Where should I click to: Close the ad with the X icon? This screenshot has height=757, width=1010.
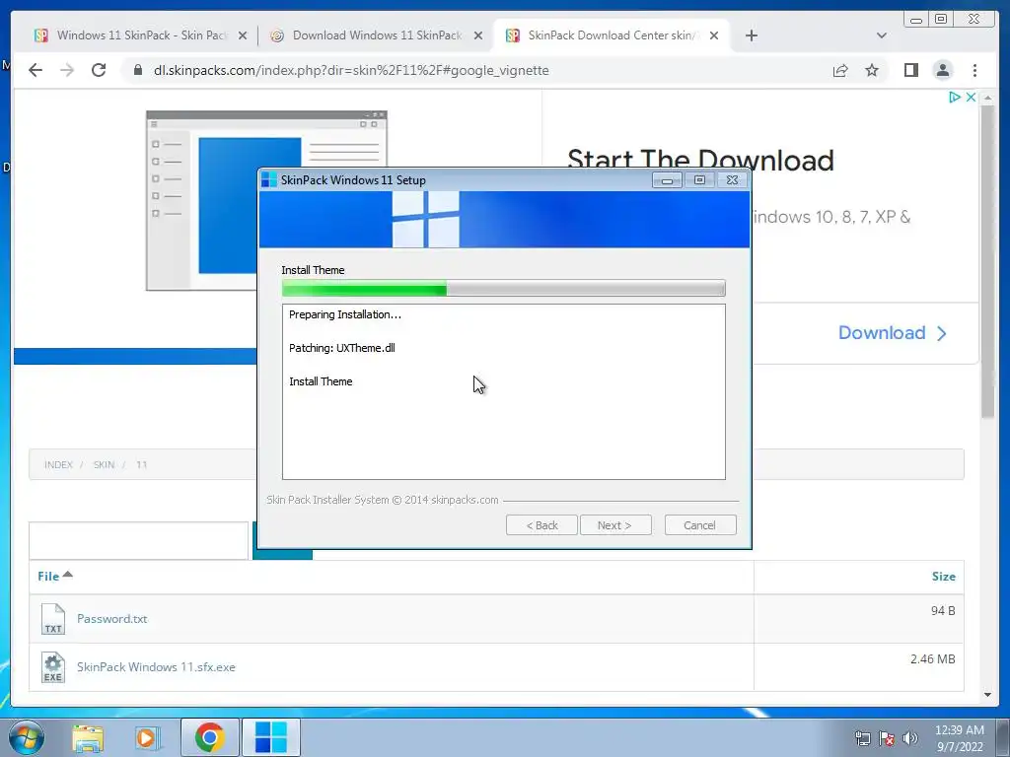pyautogui.click(x=971, y=98)
